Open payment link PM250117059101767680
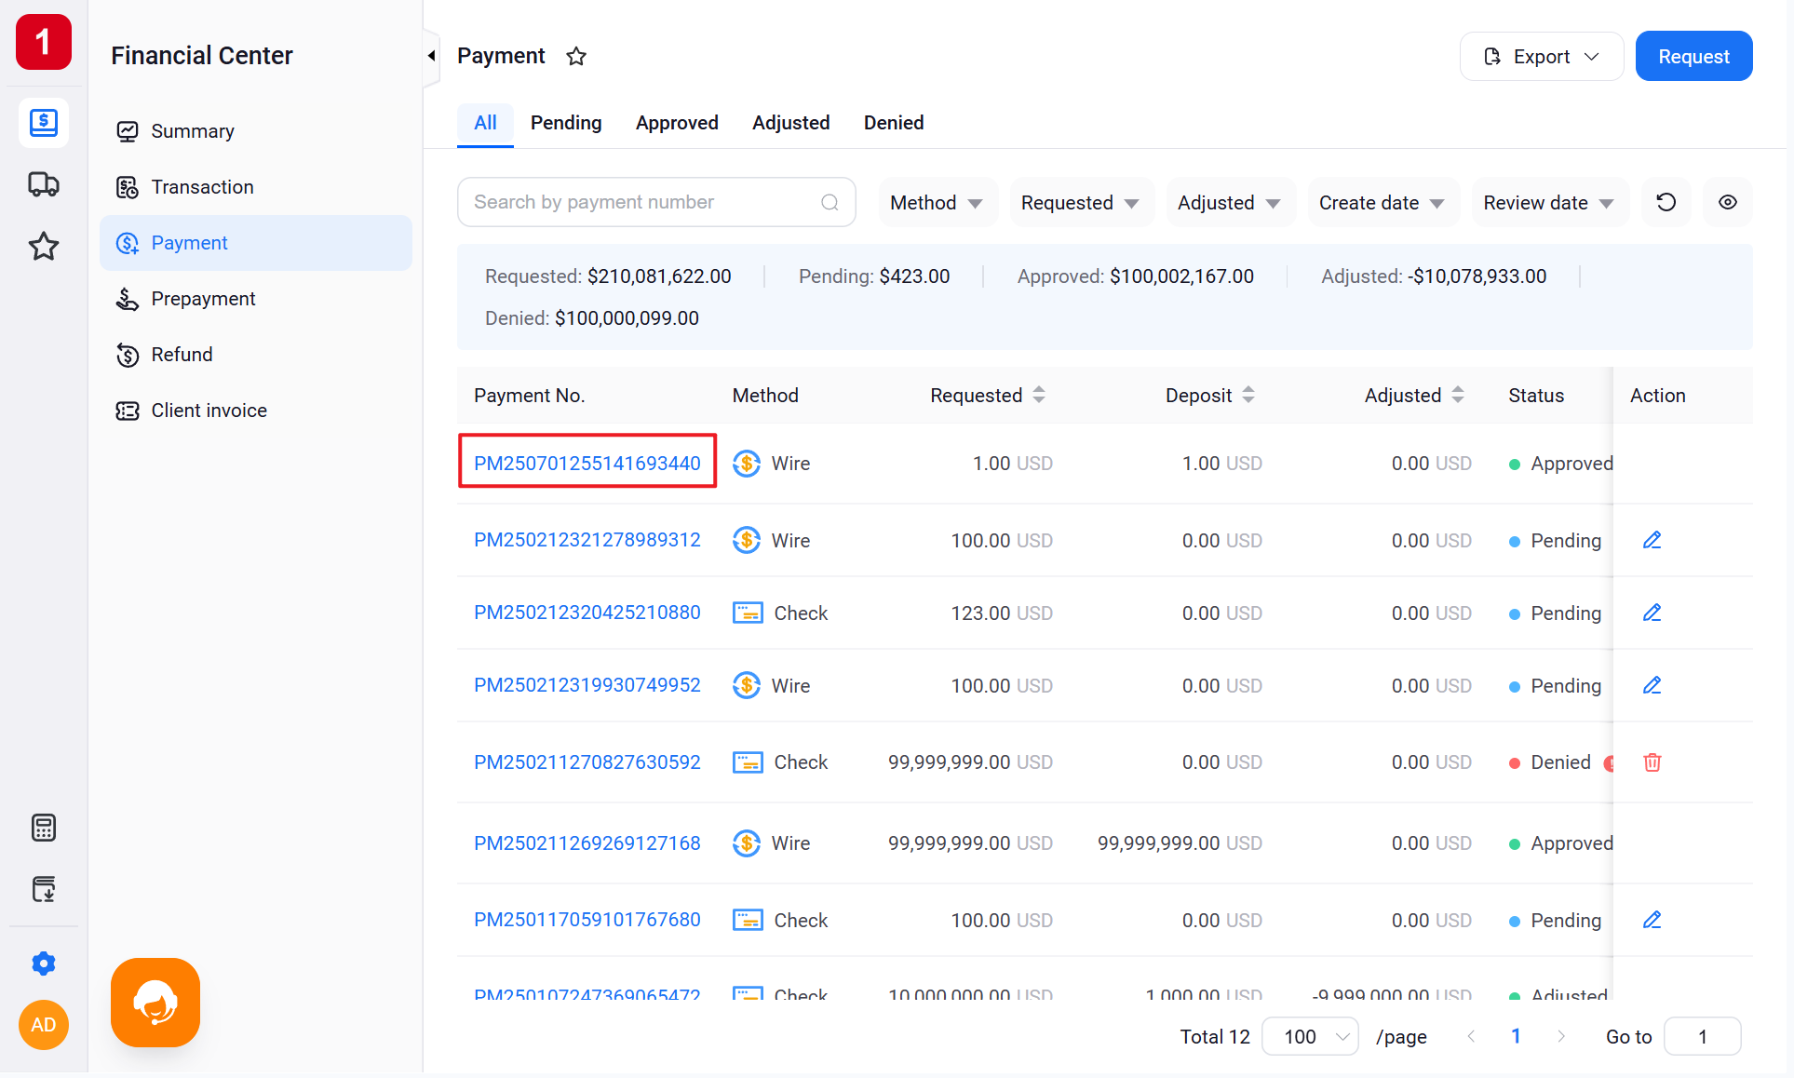The image size is (1794, 1078). pyautogui.click(x=587, y=920)
